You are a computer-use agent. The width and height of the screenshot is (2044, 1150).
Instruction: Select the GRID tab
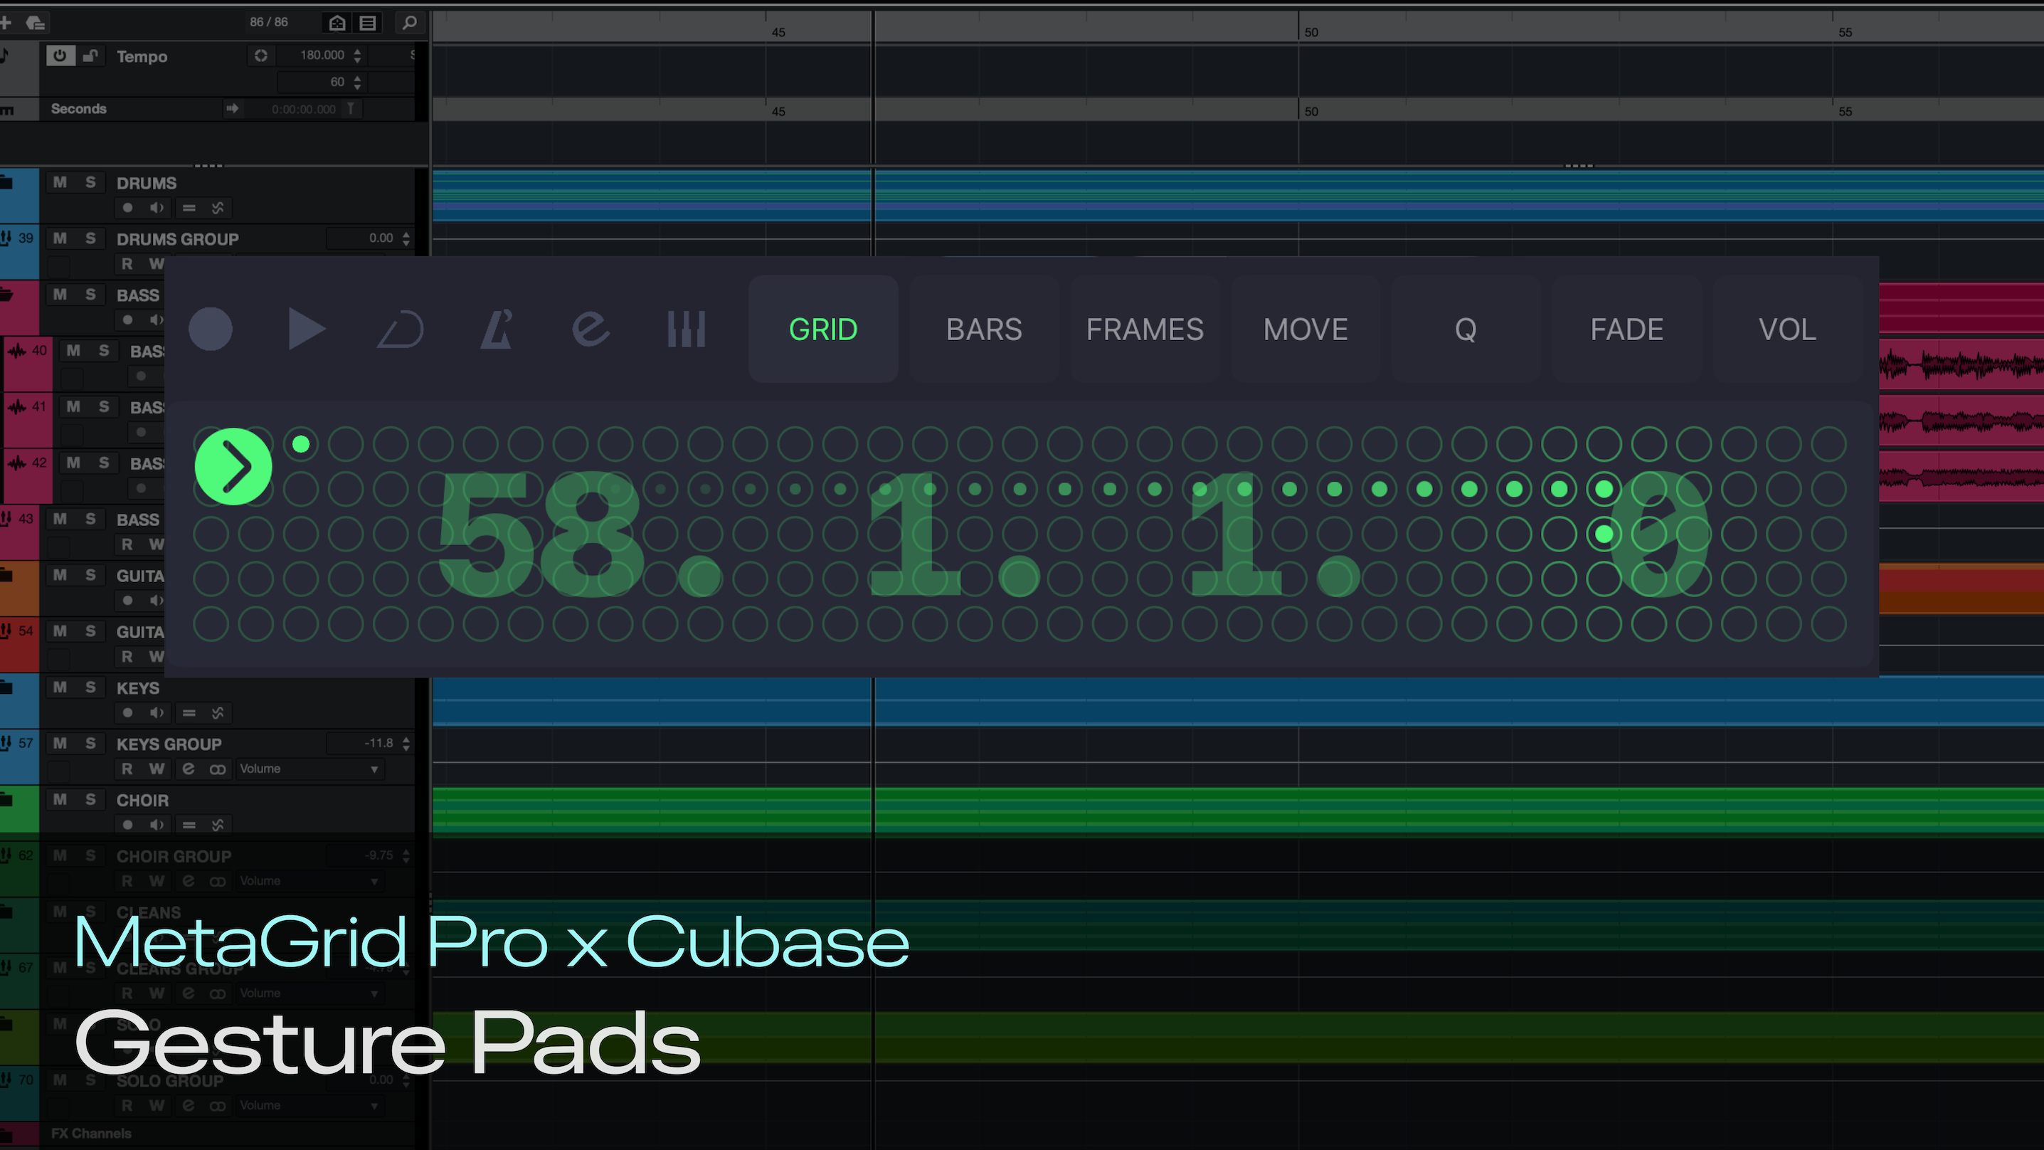823,329
